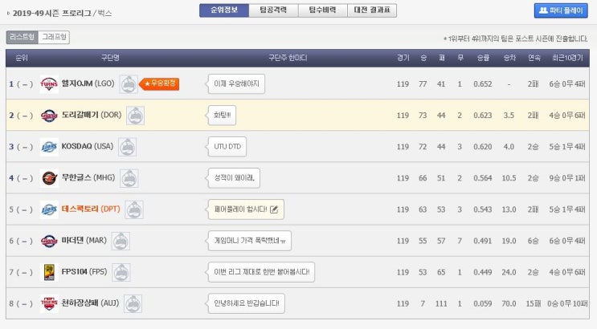Viewport: 597px width, 329px height.
Task: Open team FPS104 (FPS)
Action: tap(84, 272)
